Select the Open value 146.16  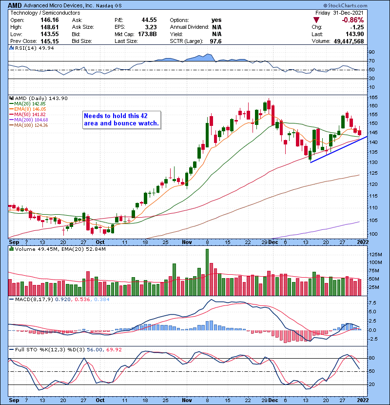click(x=50, y=20)
